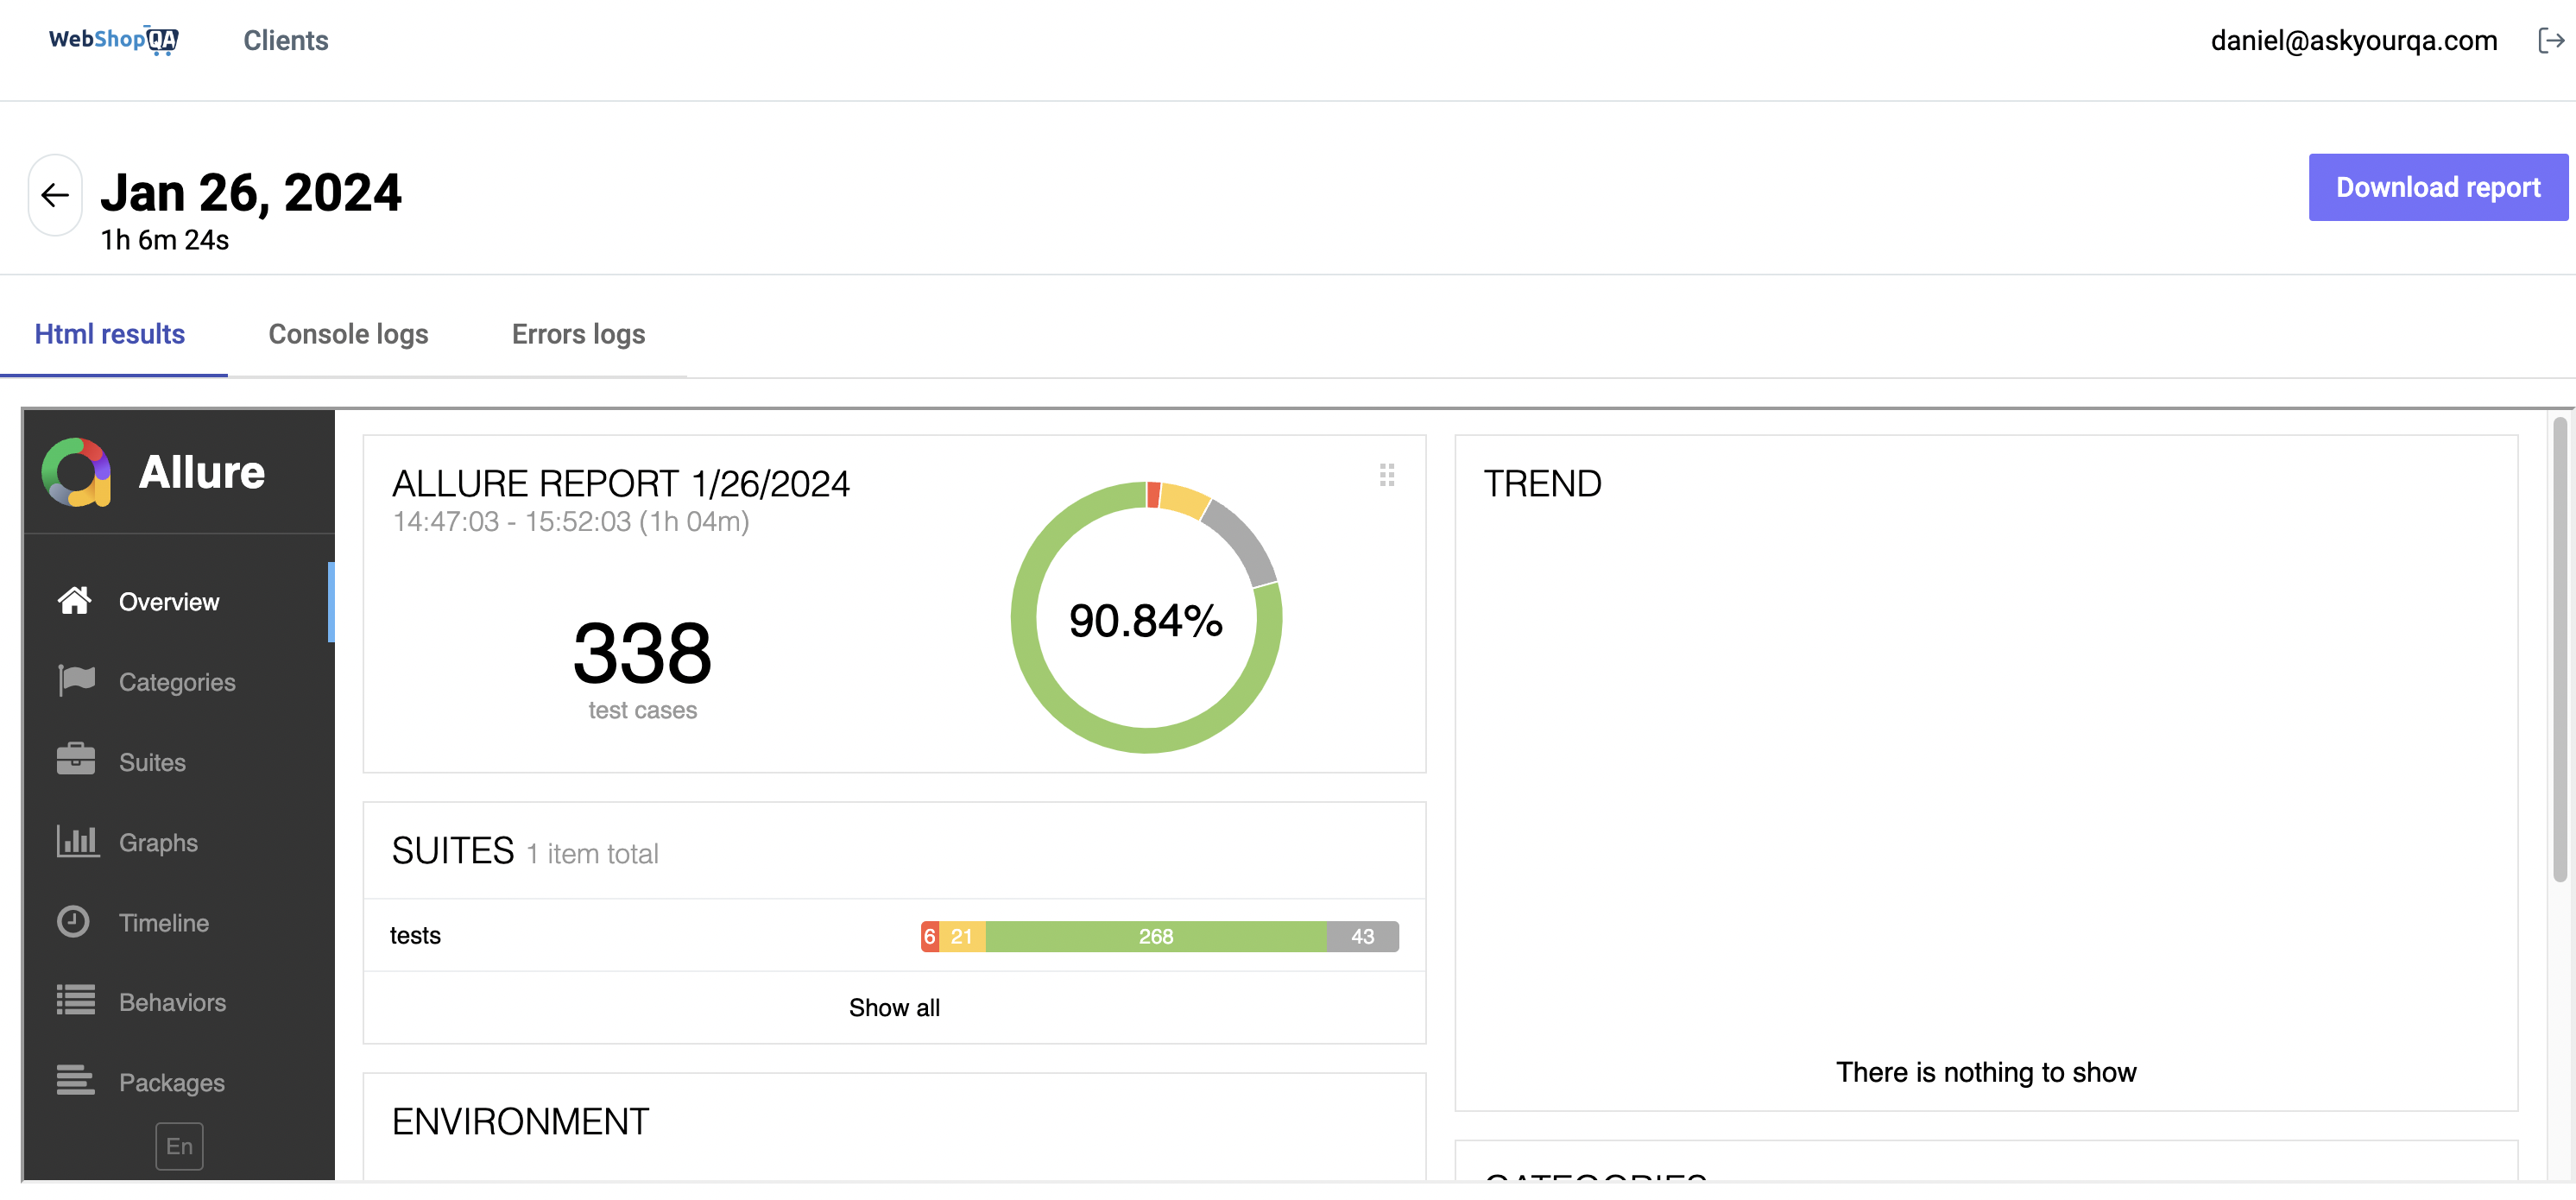Click the Categories flag icon
Viewport: 2576px width, 1200px height.
76,681
